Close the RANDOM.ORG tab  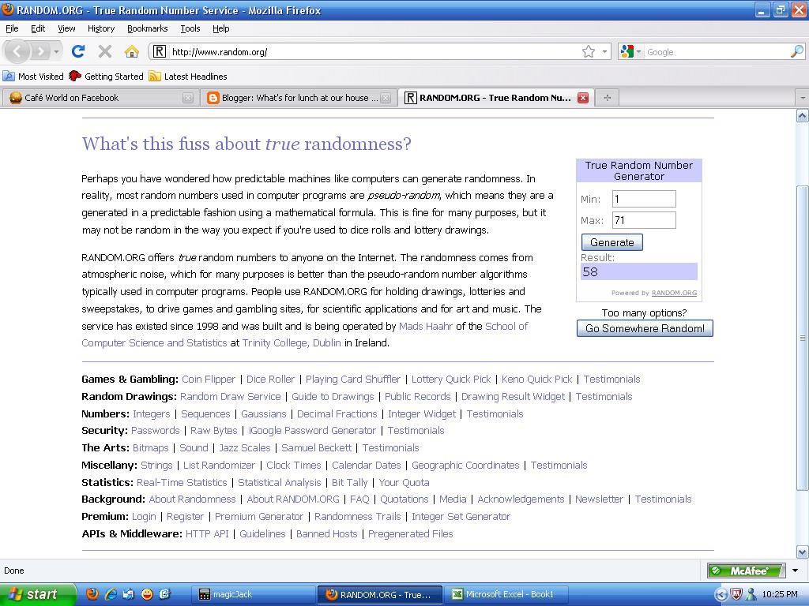coord(583,98)
